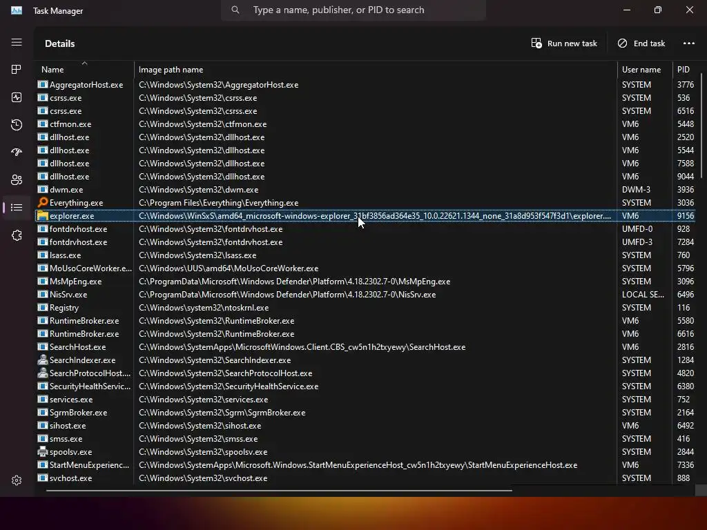This screenshot has width=707, height=530.
Task: Click the dwm.exe process icon
Action: click(43, 189)
